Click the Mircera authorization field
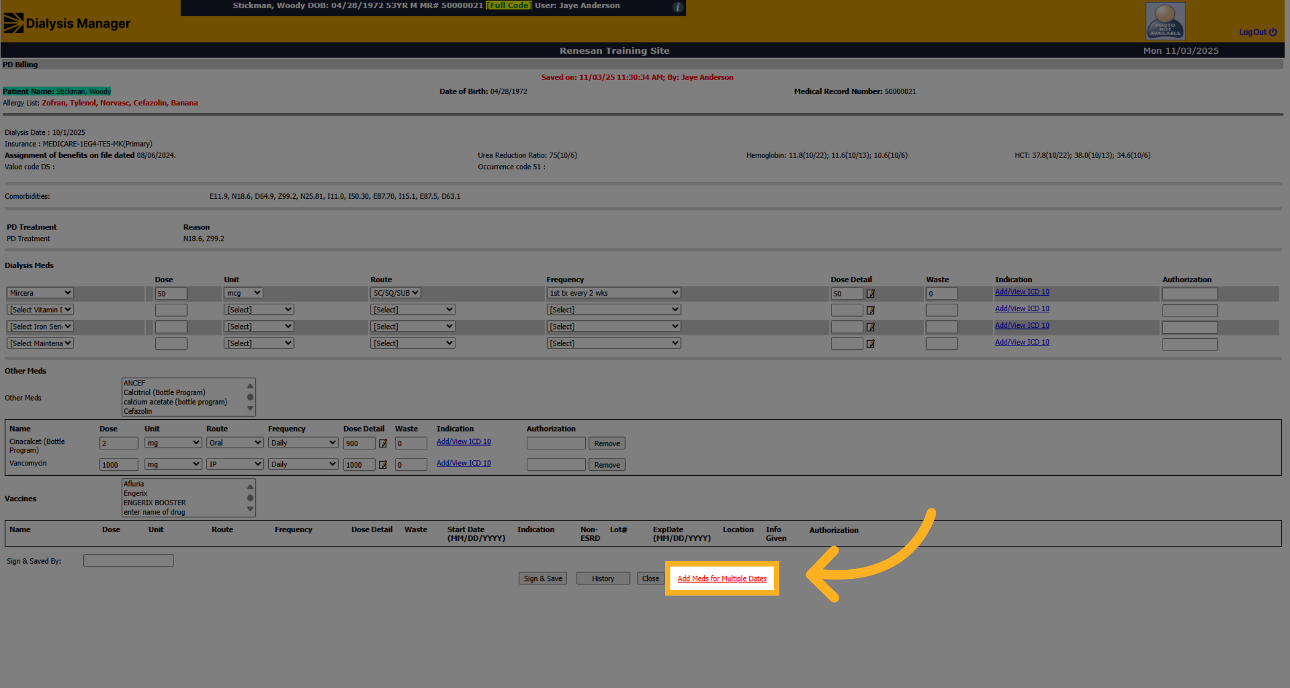This screenshot has height=688, width=1290. [x=1190, y=294]
